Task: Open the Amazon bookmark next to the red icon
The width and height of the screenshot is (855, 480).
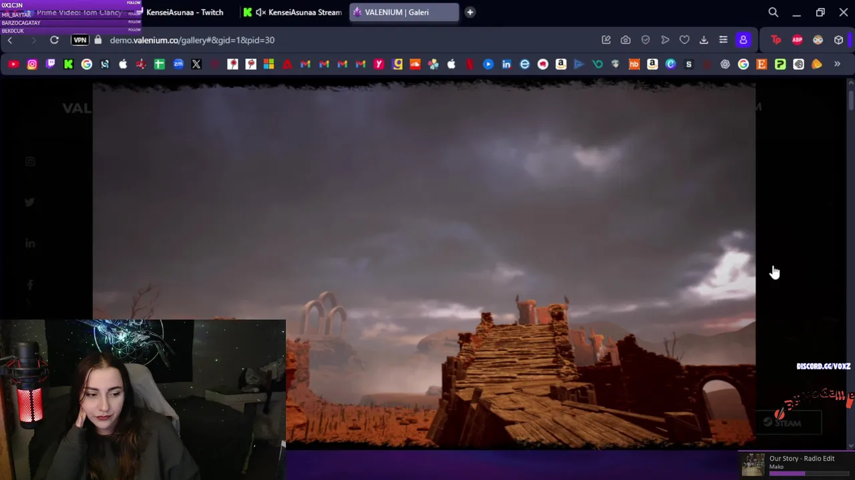Action: click(x=561, y=64)
